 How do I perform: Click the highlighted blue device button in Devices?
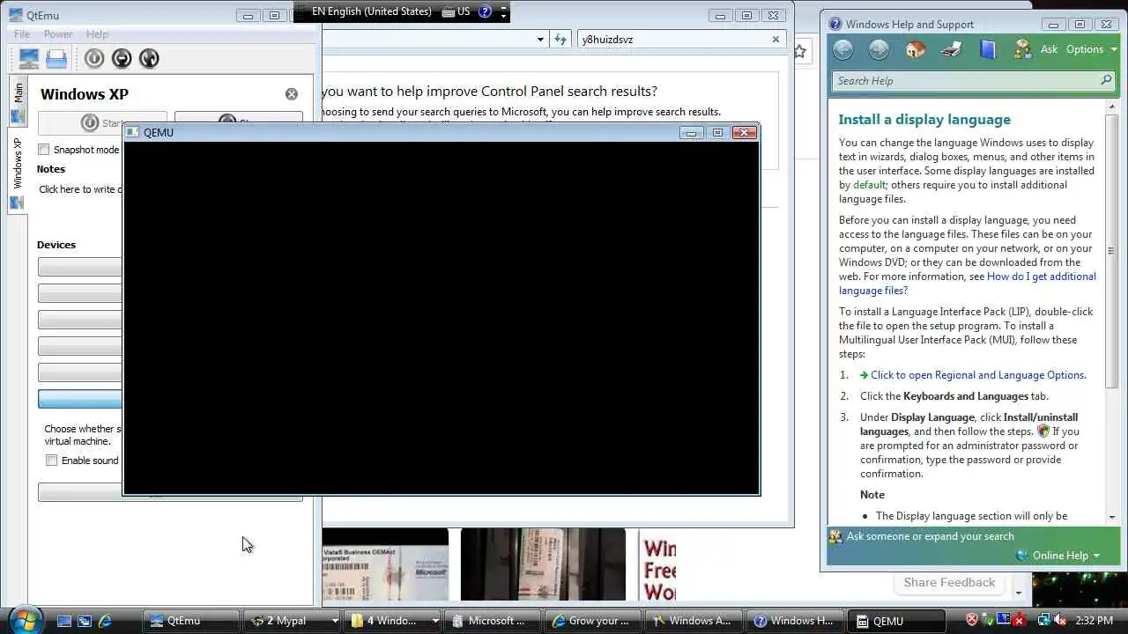click(x=79, y=399)
